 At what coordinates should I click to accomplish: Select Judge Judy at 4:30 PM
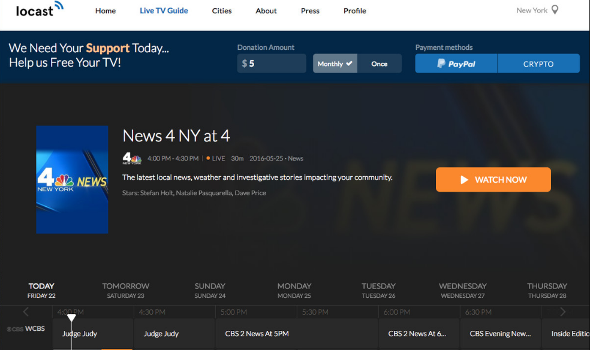coord(174,334)
